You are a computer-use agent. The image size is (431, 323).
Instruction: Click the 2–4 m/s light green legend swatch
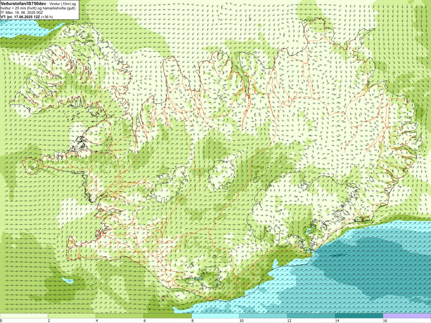(72, 316)
